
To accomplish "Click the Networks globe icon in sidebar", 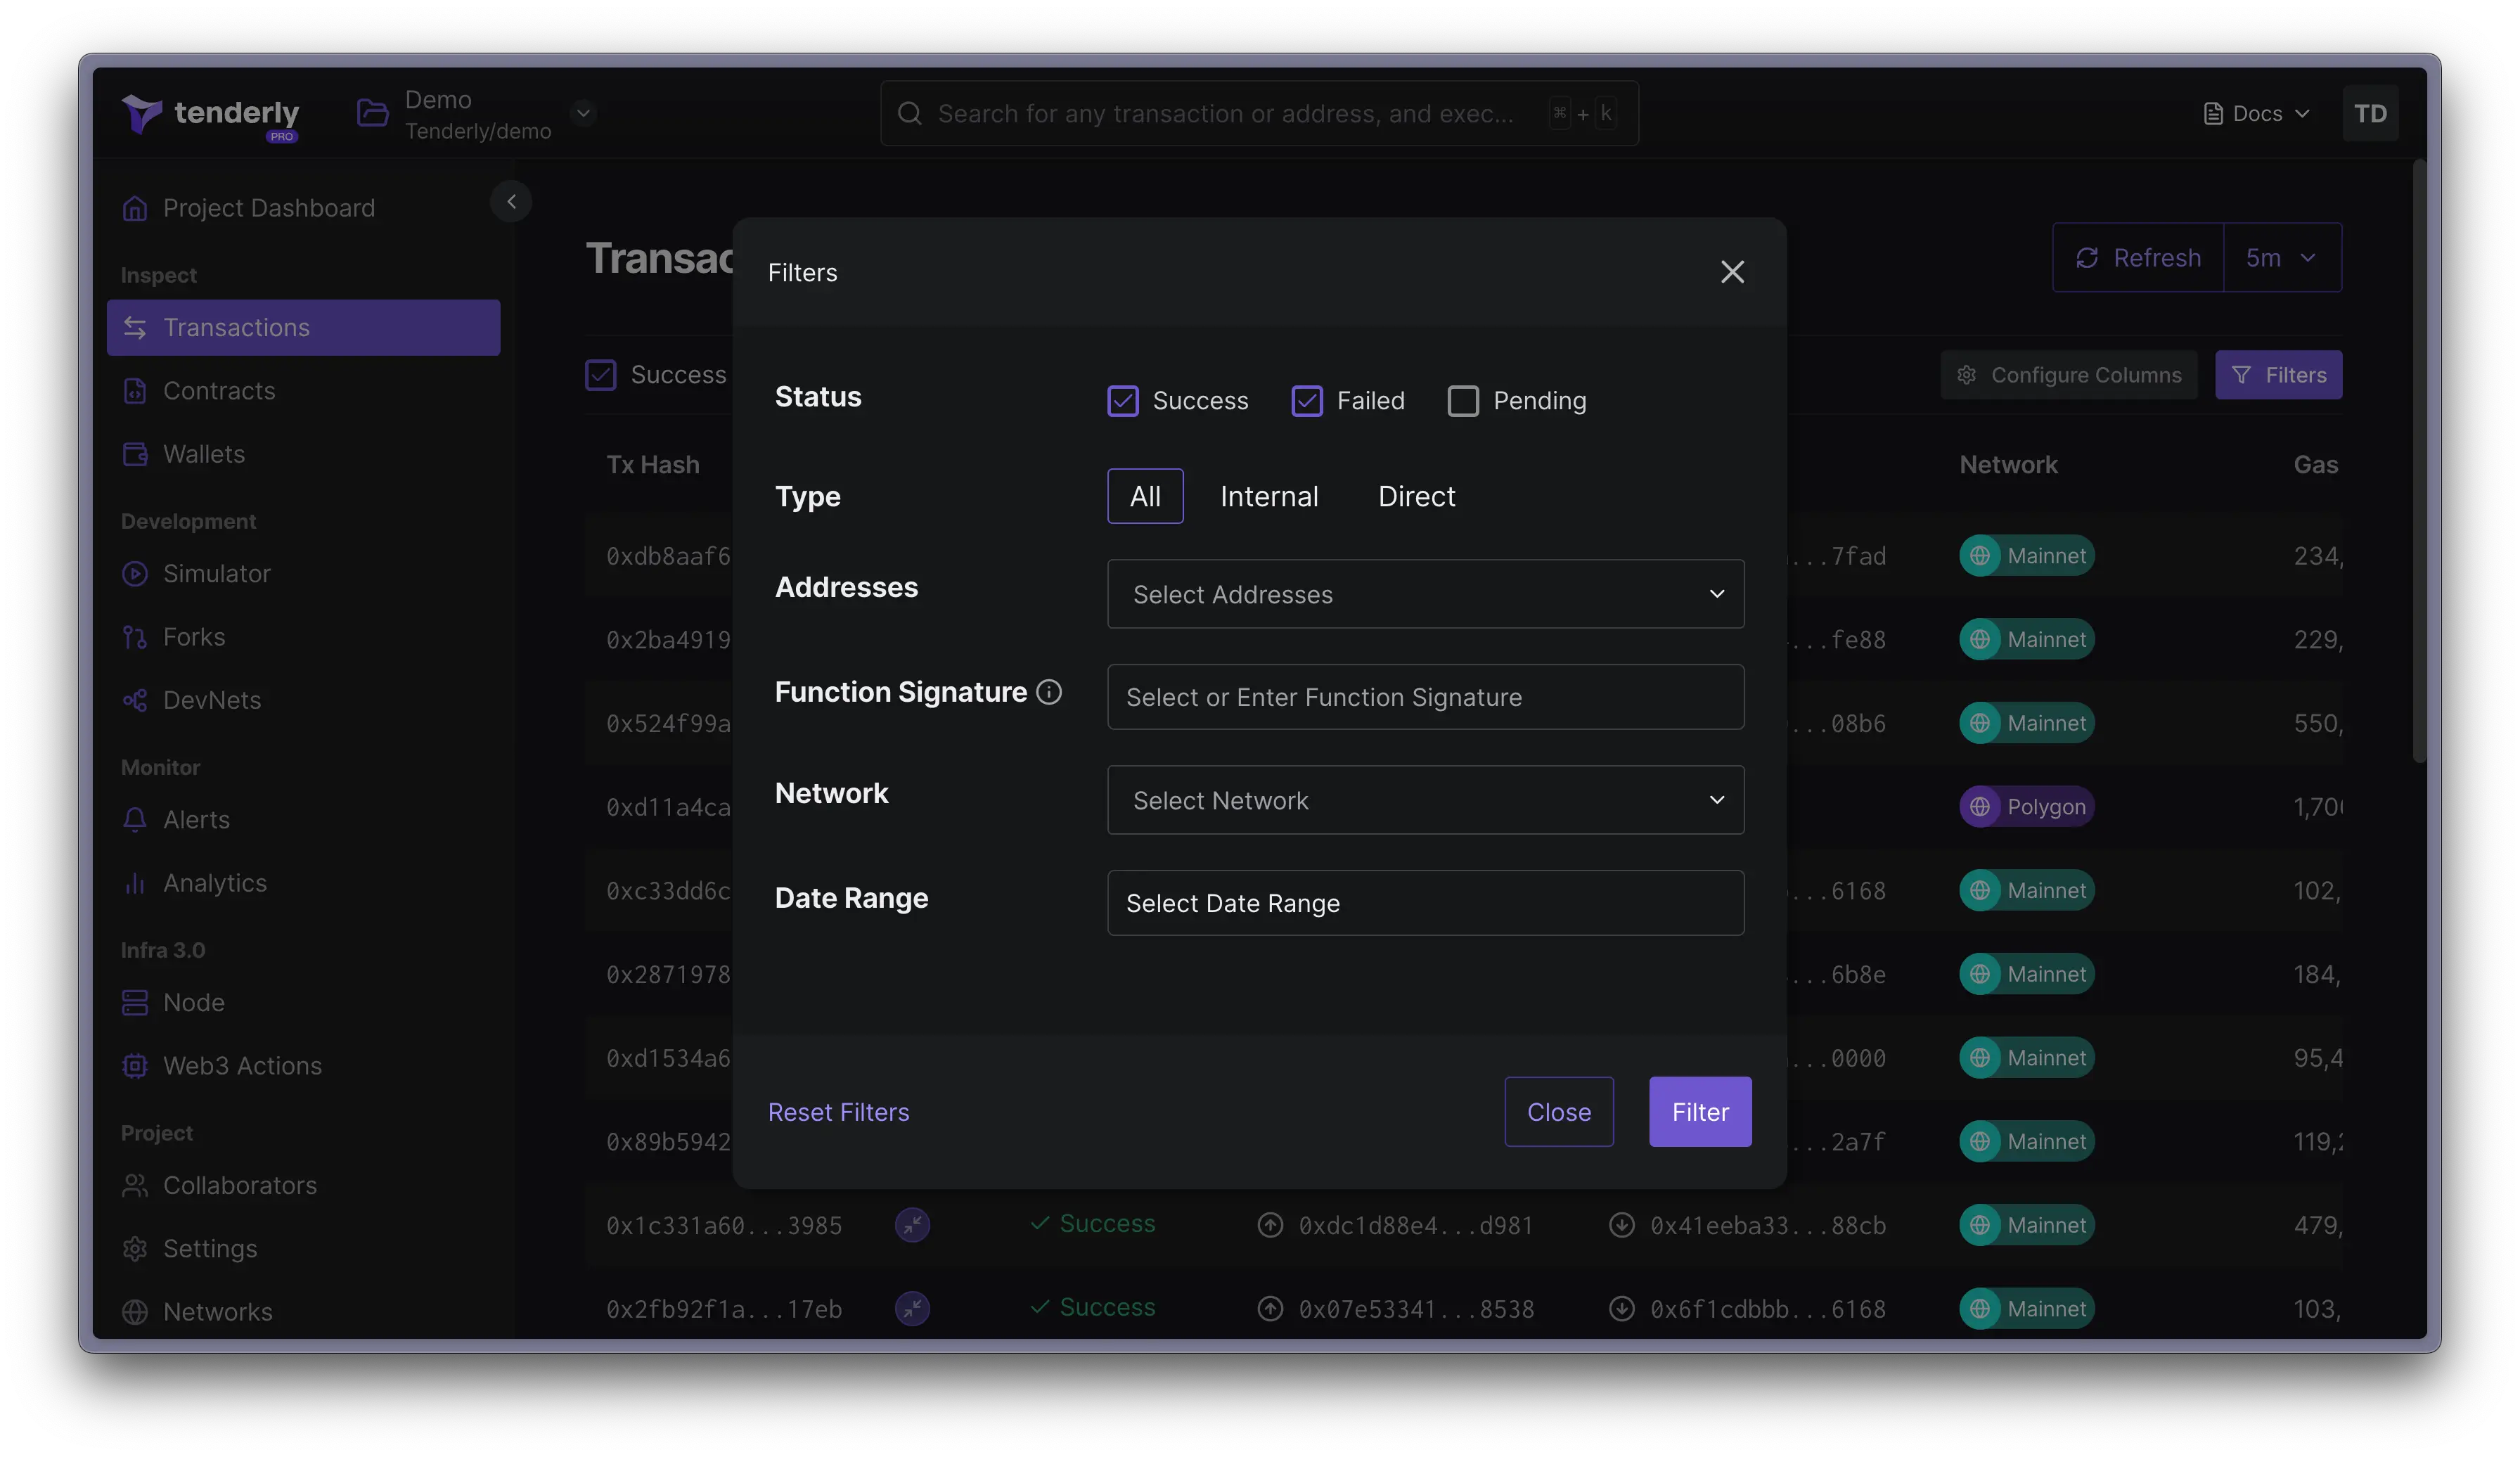I will 135,1311.
